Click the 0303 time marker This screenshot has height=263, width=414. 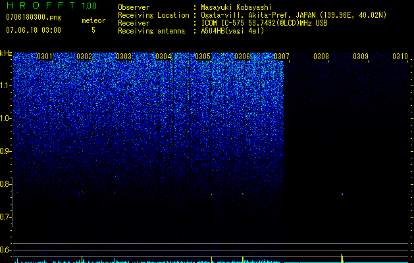click(124, 57)
